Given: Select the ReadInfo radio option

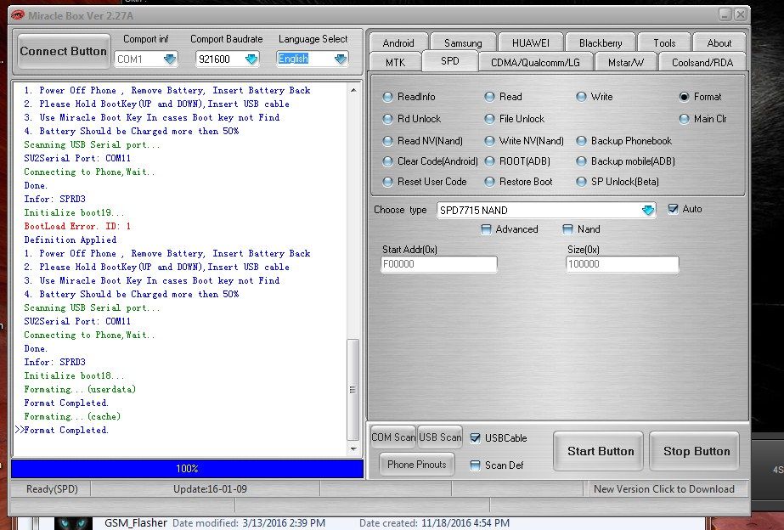Looking at the screenshot, I should click(387, 97).
